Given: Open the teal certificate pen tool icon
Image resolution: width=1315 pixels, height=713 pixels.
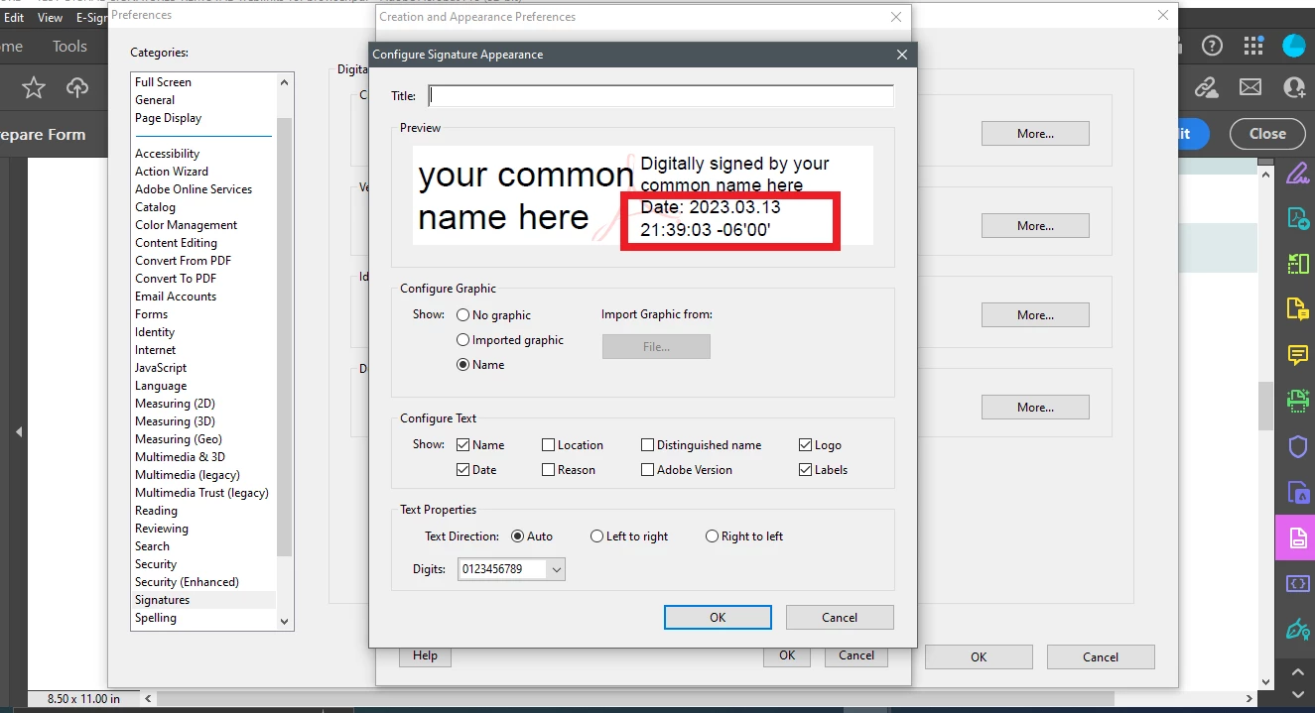Looking at the screenshot, I should (1297, 629).
